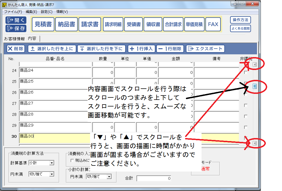Open the 設定(C) menu
This screenshot has width=282, height=191.
click(47, 12)
